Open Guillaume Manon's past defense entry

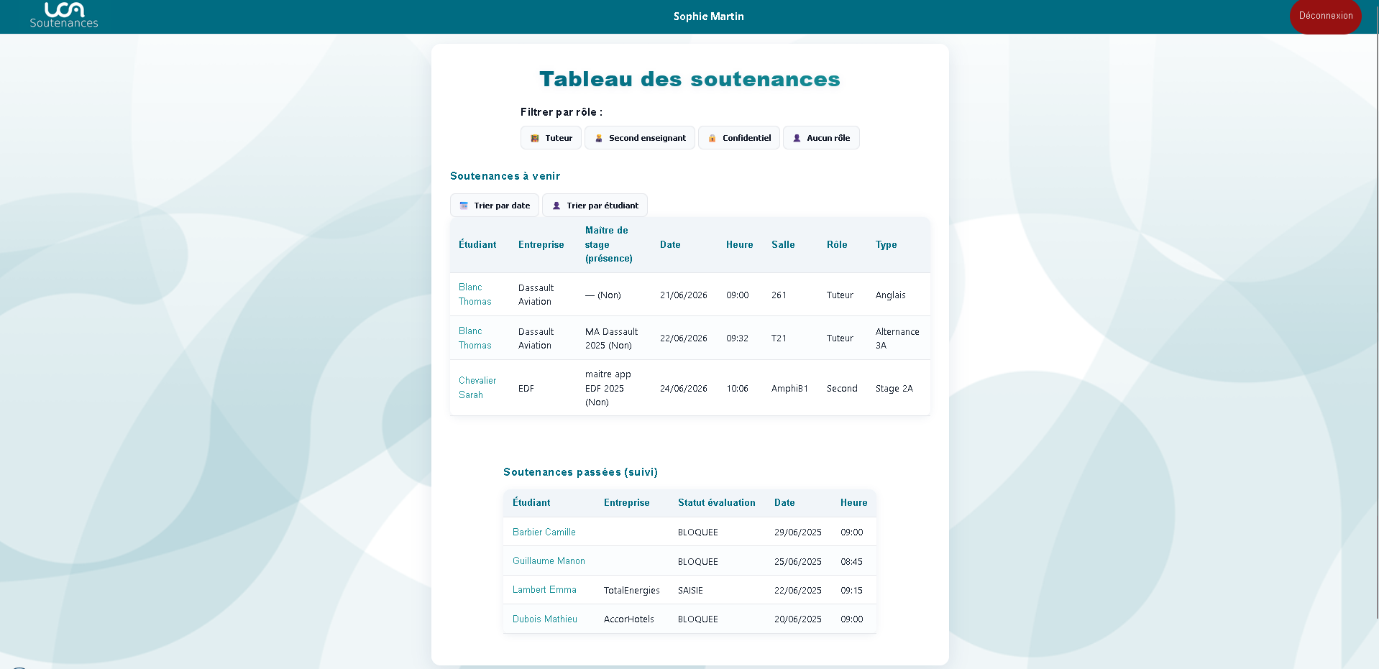(x=549, y=561)
